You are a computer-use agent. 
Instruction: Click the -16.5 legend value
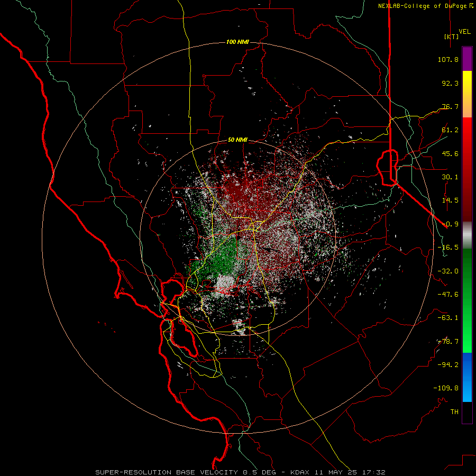coord(448,248)
